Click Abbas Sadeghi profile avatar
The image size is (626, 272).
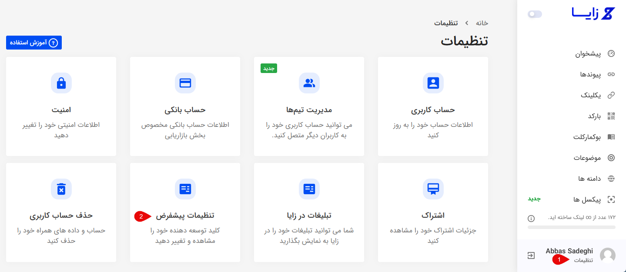[x=607, y=255]
